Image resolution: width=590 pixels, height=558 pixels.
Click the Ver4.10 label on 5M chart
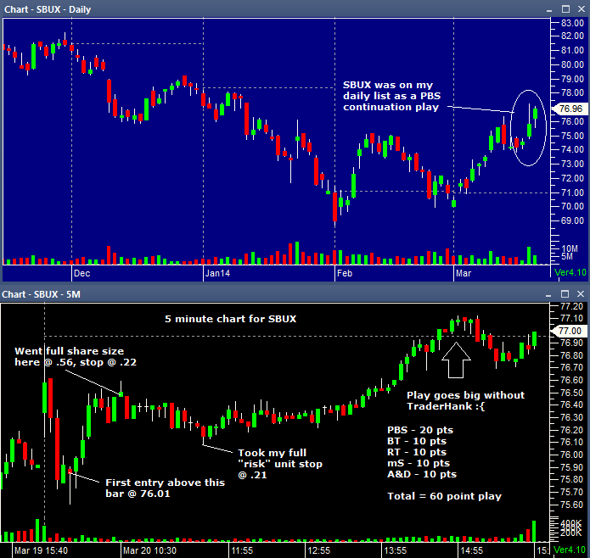tap(570, 550)
